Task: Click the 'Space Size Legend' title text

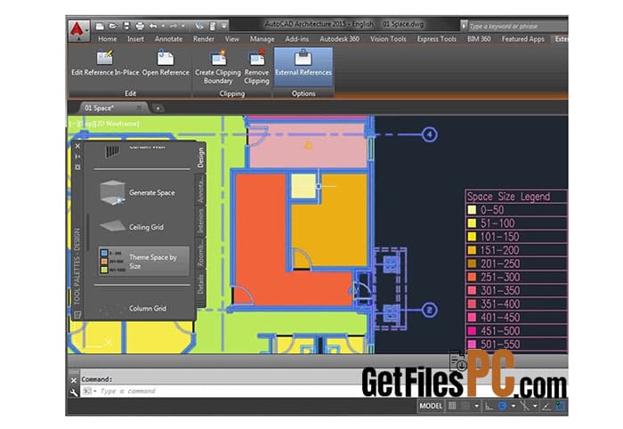Action: (x=508, y=197)
